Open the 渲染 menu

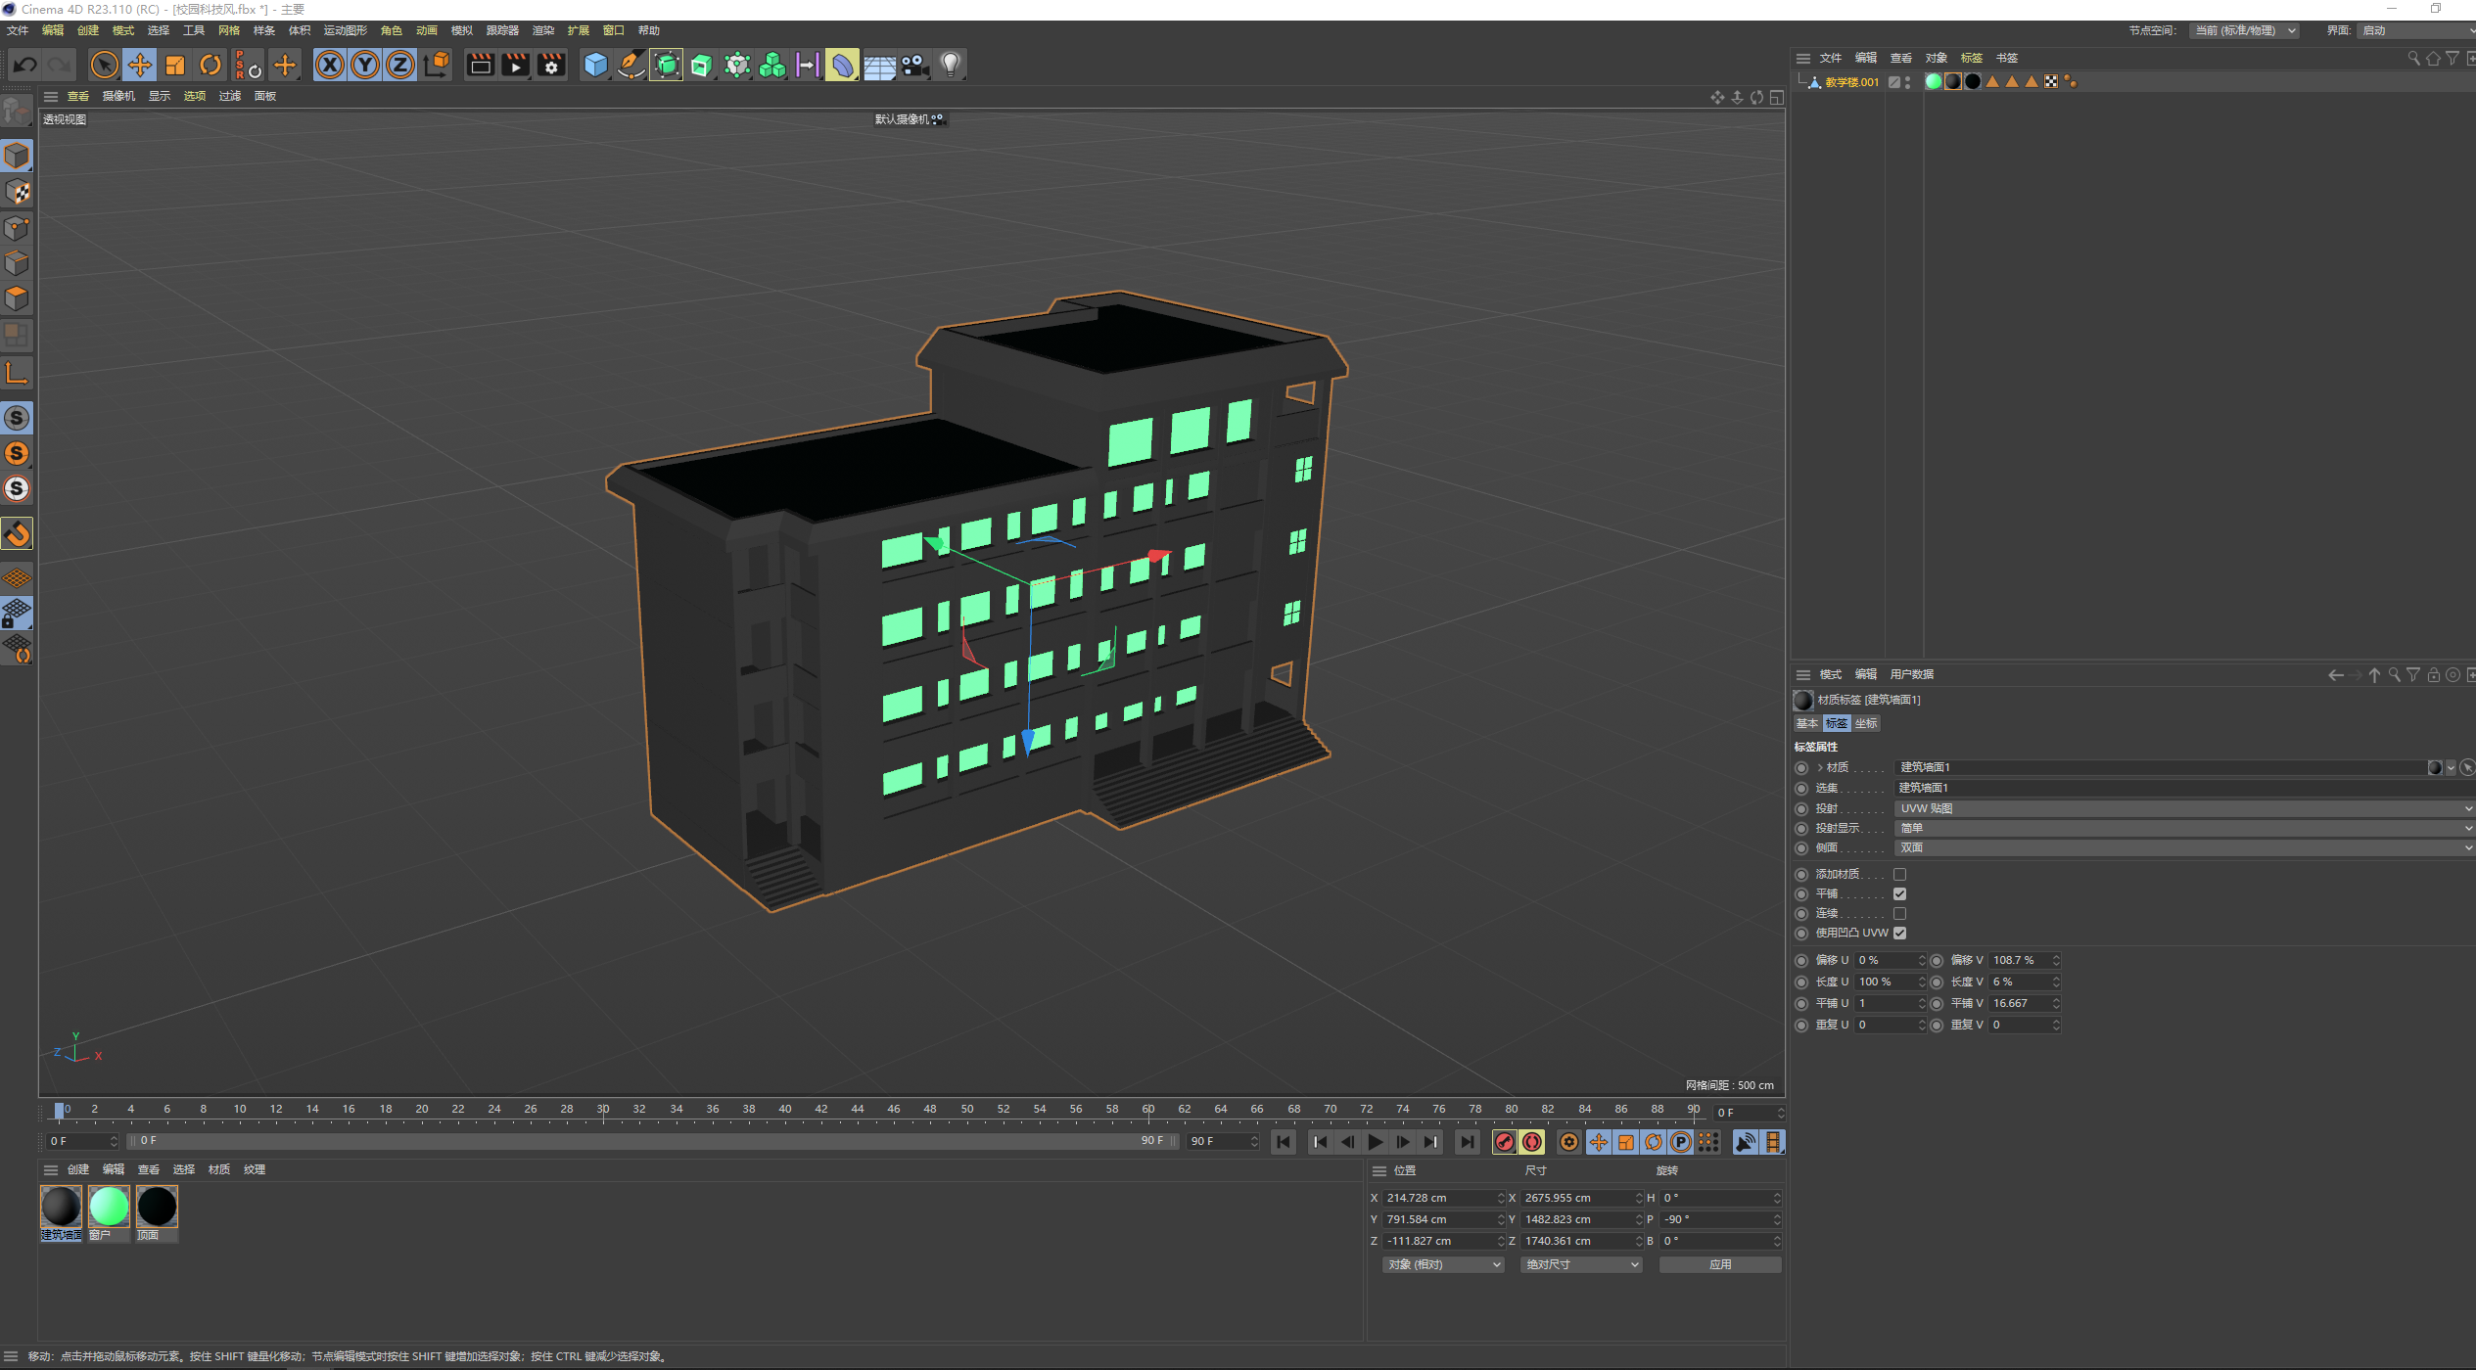click(x=542, y=30)
